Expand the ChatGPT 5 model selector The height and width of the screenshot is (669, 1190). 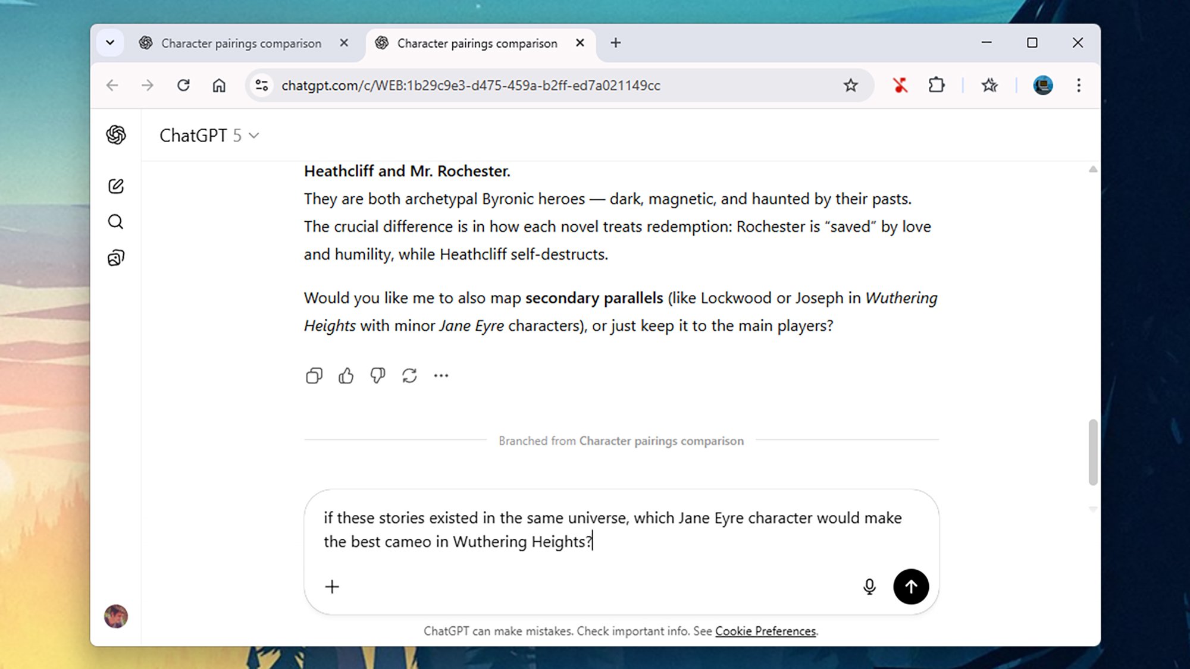(209, 136)
